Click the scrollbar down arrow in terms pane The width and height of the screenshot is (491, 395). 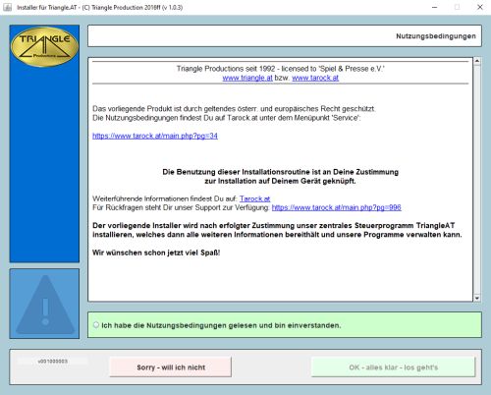[477, 298]
